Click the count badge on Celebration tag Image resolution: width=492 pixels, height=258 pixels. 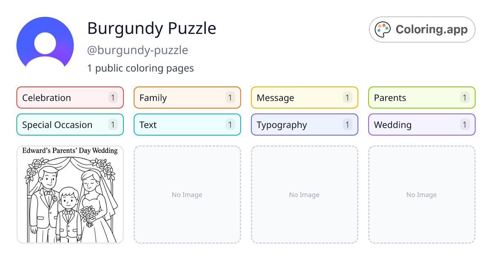click(113, 97)
